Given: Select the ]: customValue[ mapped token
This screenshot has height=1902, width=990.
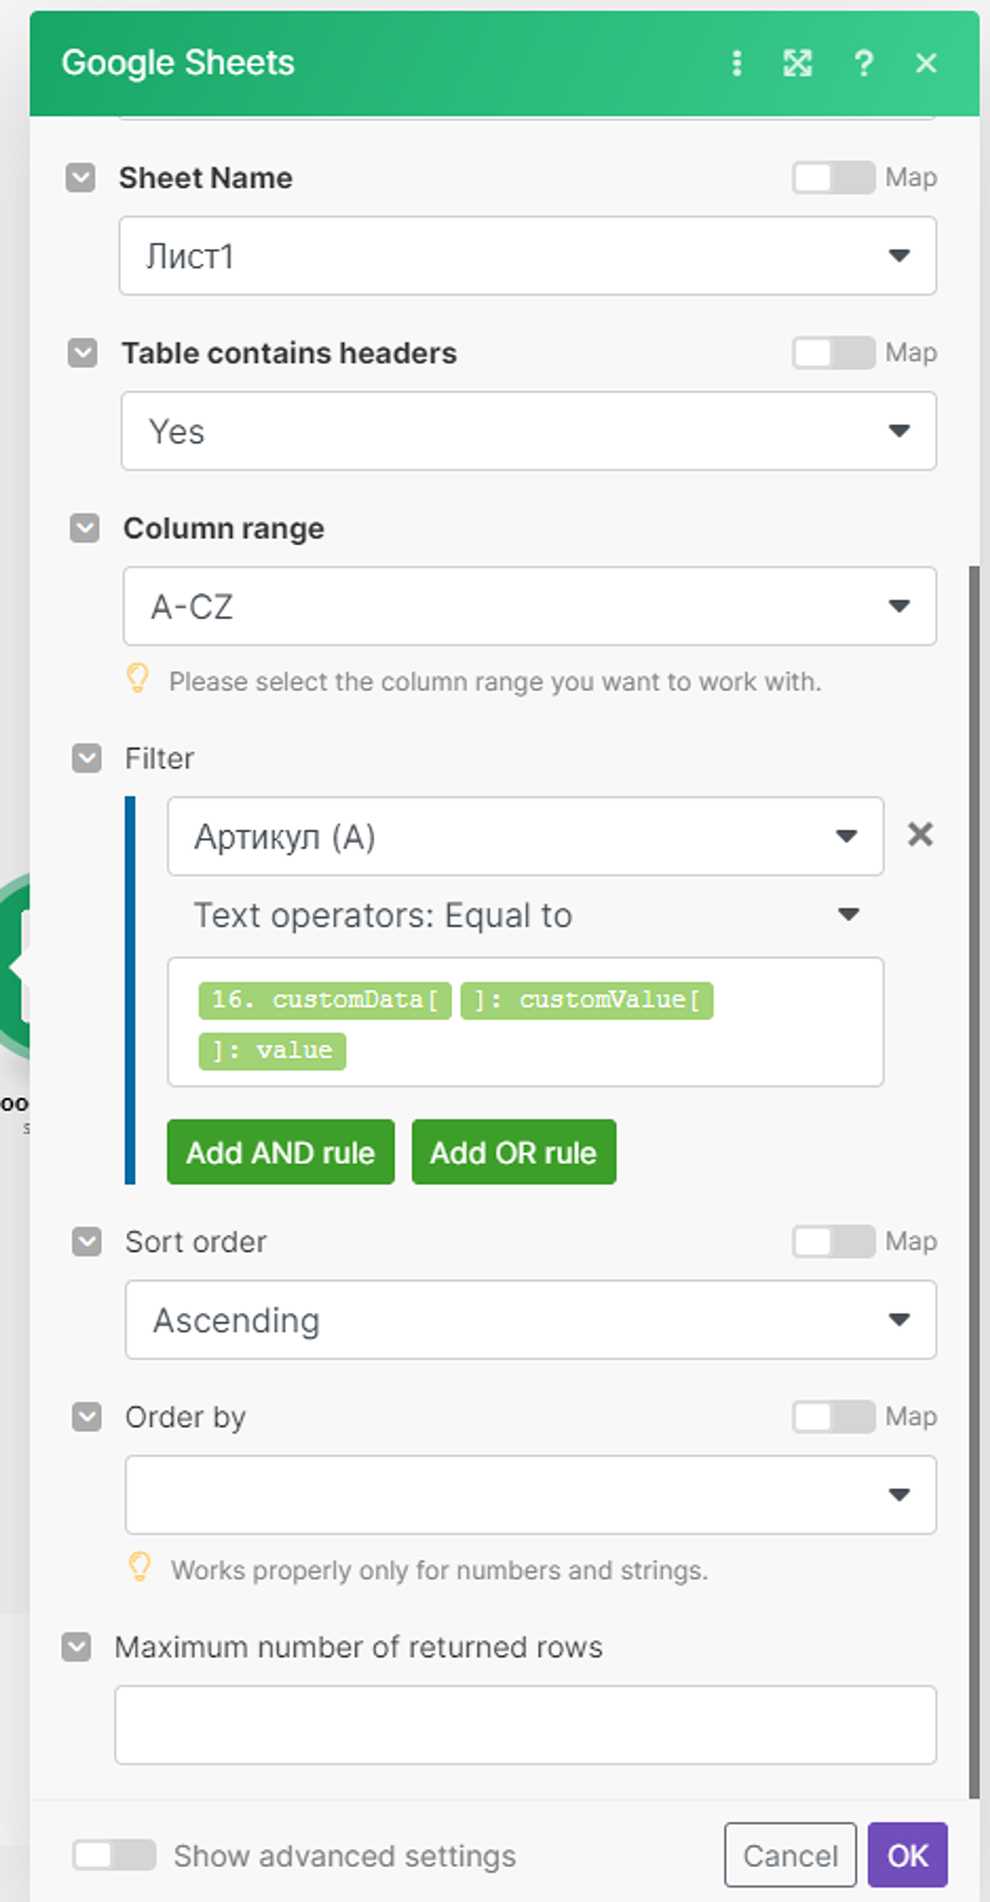Looking at the screenshot, I should 587,1000.
